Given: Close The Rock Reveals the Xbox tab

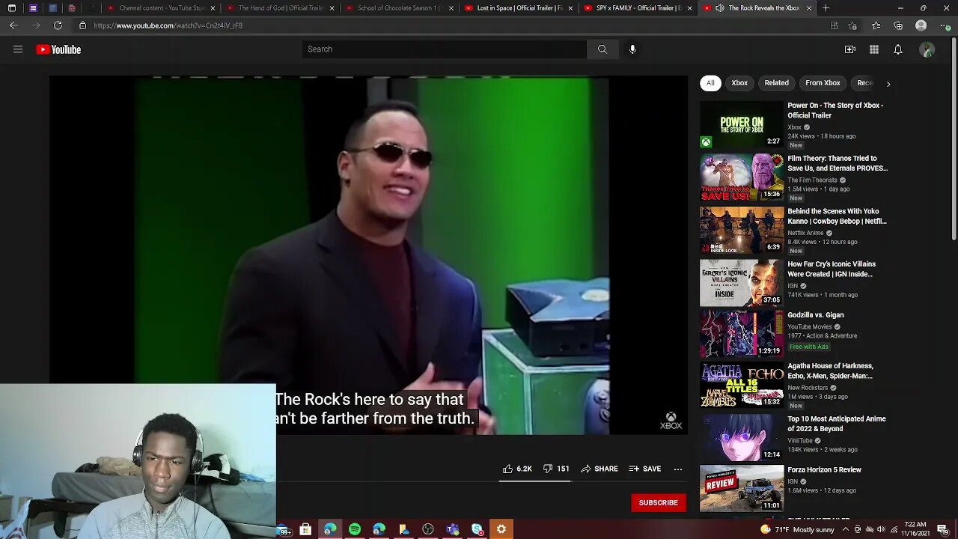Looking at the screenshot, I should (x=808, y=8).
